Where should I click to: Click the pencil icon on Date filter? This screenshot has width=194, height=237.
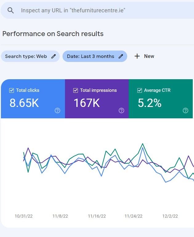click(121, 56)
